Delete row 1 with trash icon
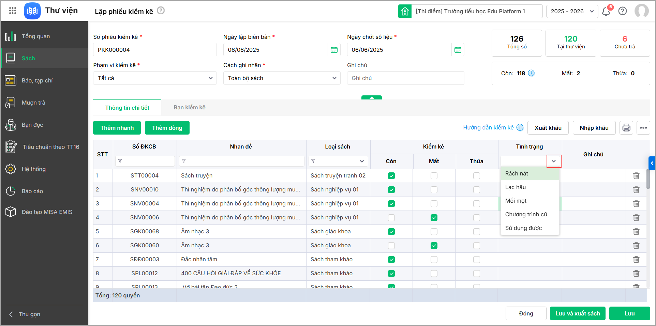The width and height of the screenshot is (656, 326). (x=636, y=176)
